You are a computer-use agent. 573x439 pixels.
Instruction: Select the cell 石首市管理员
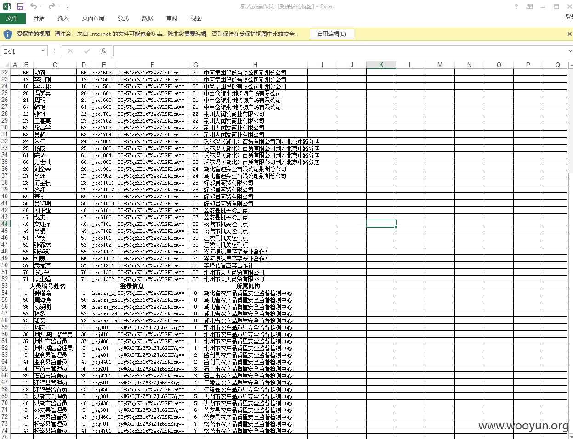tap(55, 369)
